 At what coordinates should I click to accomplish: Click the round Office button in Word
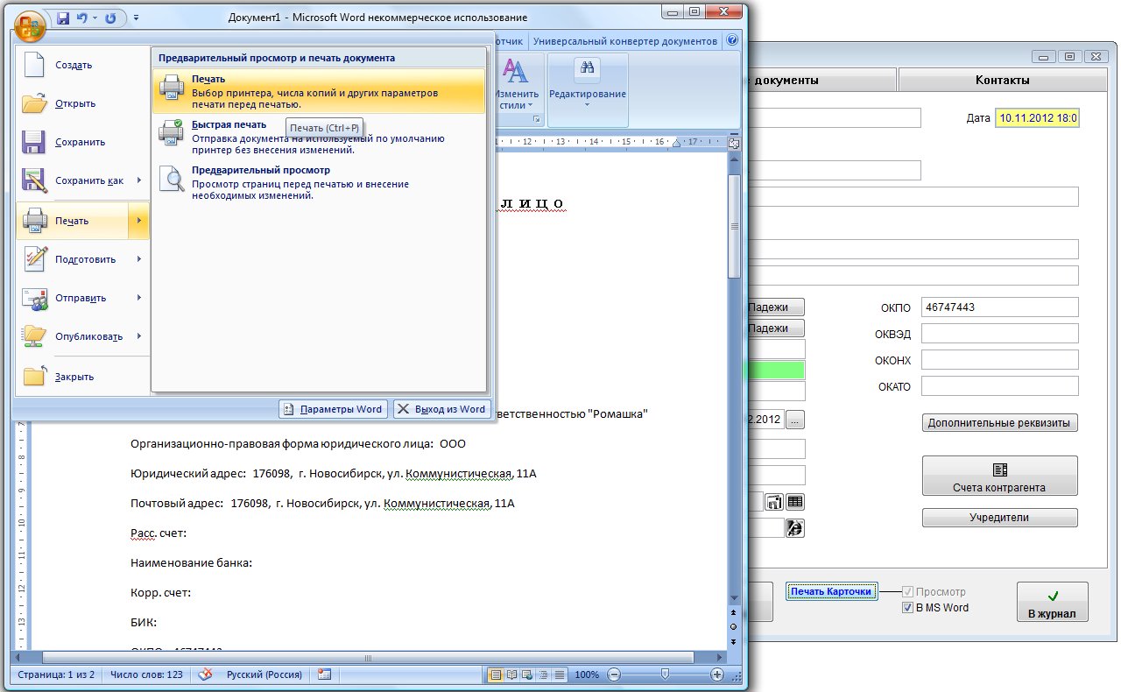pos(30,25)
